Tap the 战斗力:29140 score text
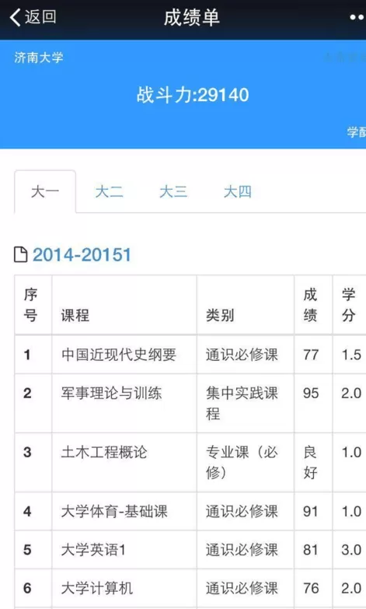The width and height of the screenshot is (366, 609). point(193,95)
